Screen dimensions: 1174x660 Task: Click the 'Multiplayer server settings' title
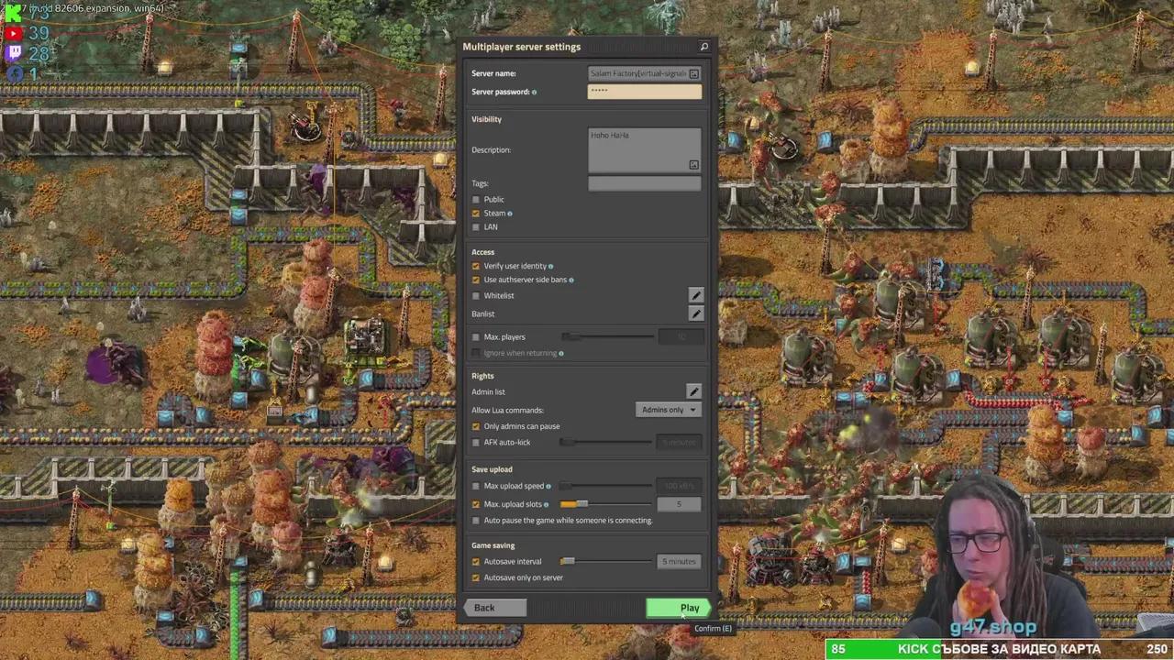pos(521,47)
